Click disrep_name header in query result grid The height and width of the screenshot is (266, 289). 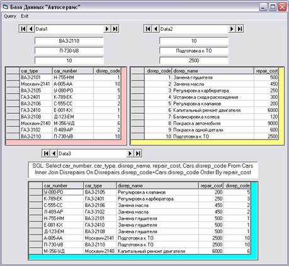coord(157,186)
